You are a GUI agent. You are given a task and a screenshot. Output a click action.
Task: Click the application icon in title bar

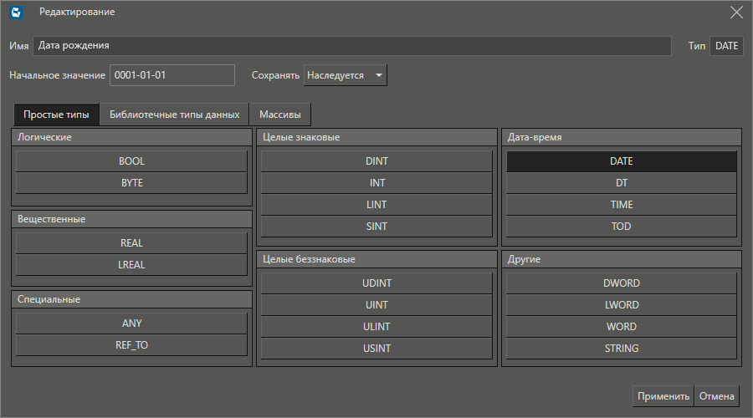click(16, 13)
